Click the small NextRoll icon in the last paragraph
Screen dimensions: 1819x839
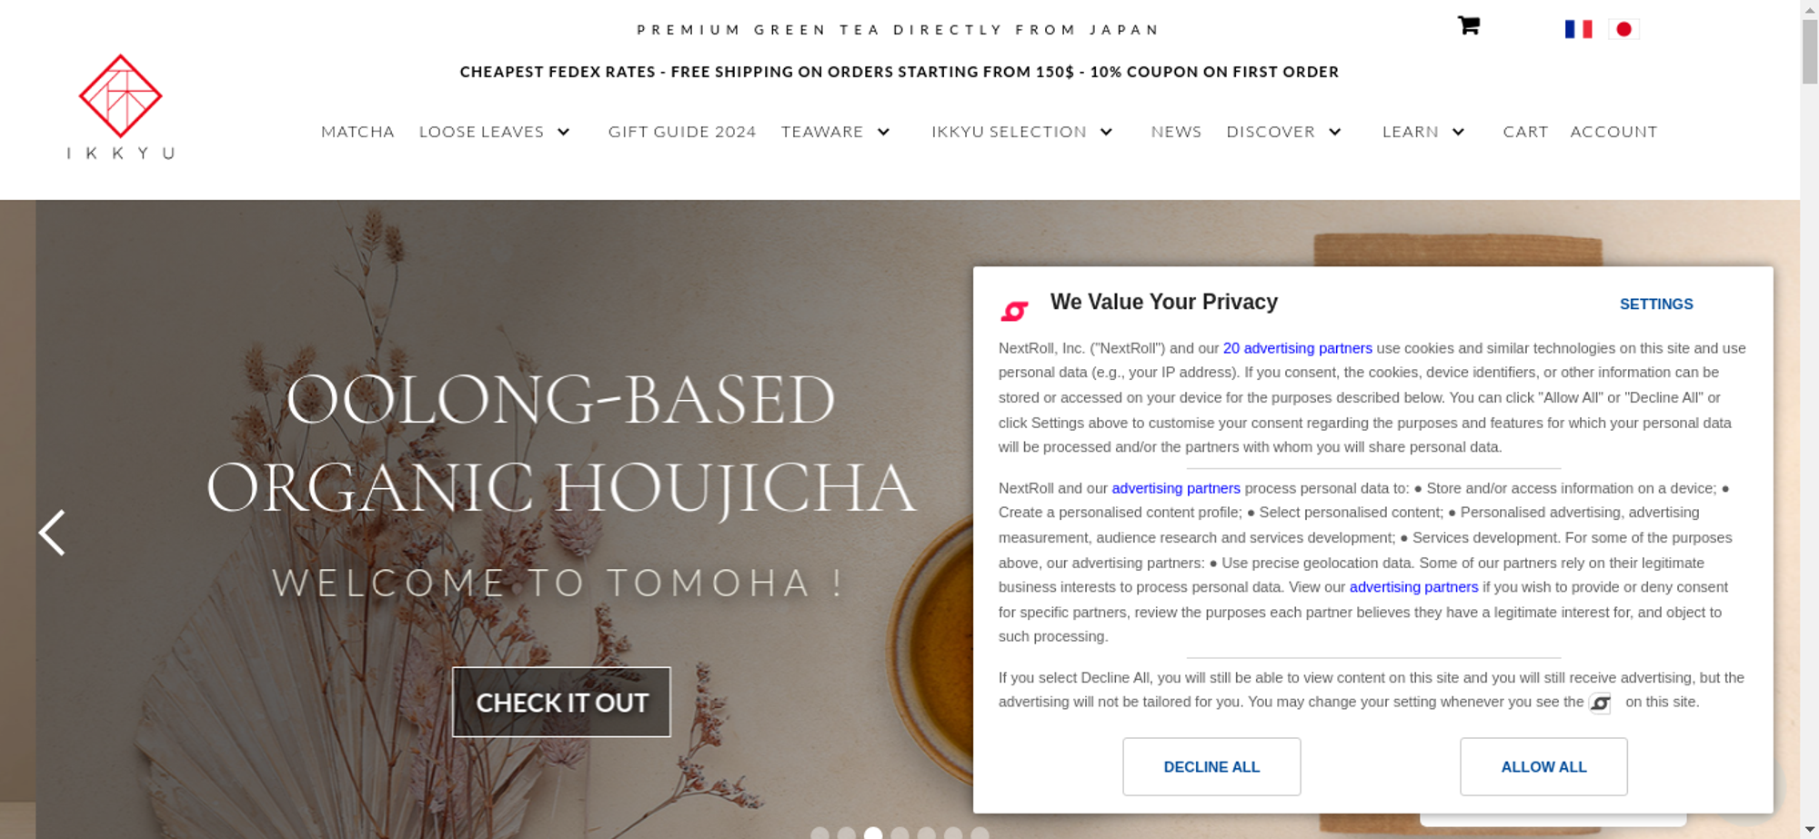[1600, 703]
